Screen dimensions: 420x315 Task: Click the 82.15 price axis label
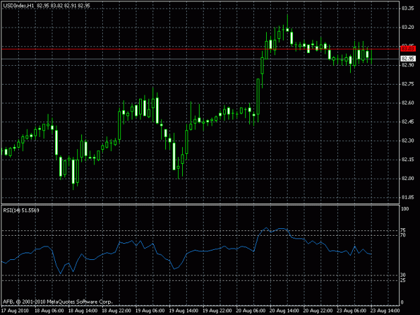click(408, 159)
